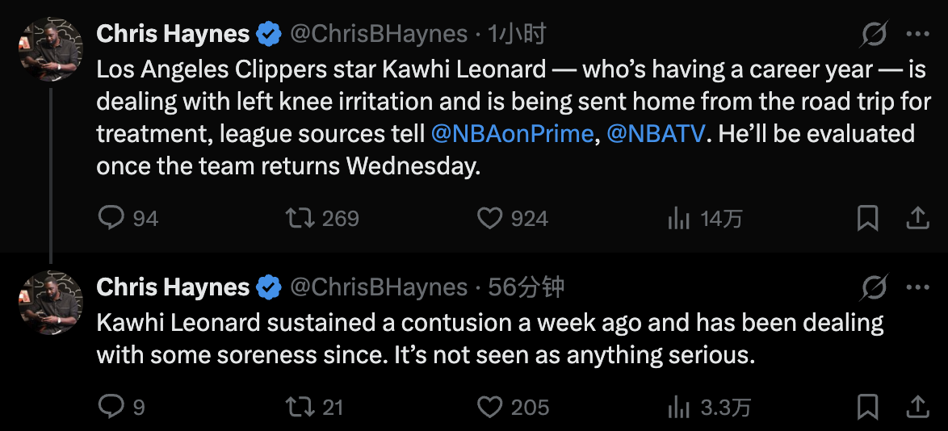Reply to the contusion tweet
The width and height of the screenshot is (948, 431).
111,407
